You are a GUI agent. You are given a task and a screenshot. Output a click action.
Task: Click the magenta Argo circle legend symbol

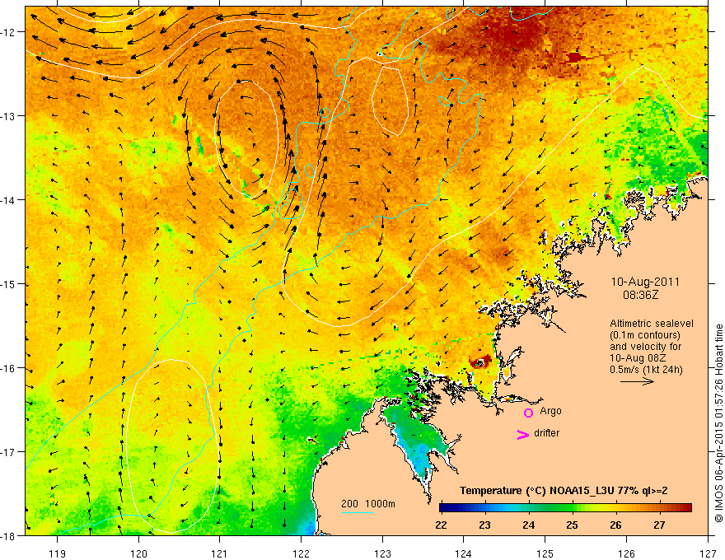528,413
